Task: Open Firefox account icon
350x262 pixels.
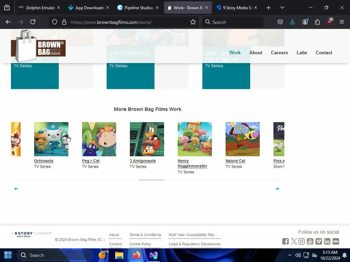Action: 305,22
